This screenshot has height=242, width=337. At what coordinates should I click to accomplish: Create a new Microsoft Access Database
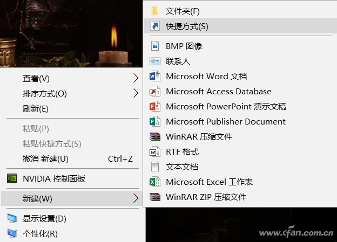point(240,92)
